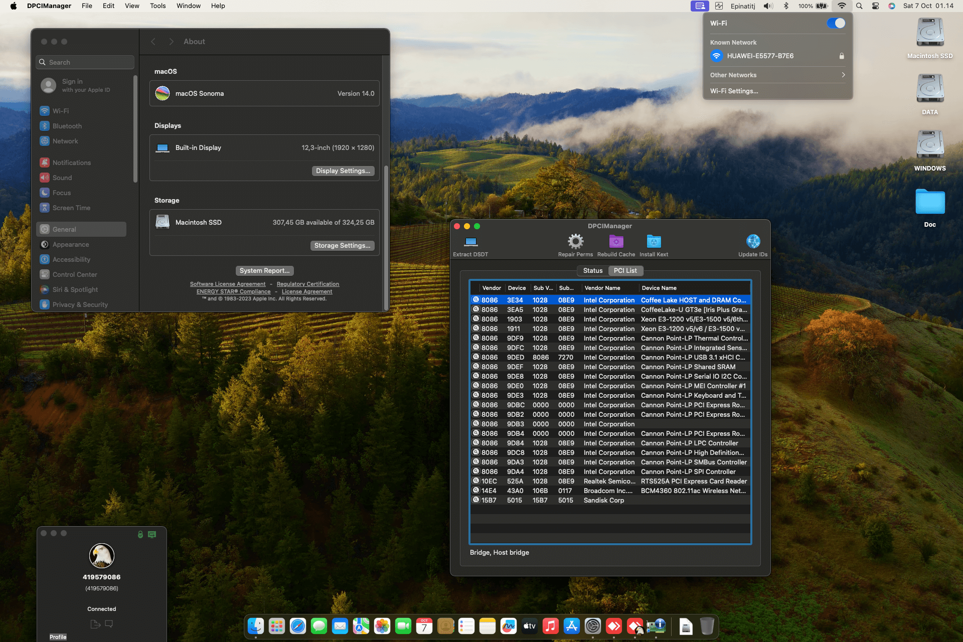Click the System Report button
Image resolution: width=963 pixels, height=642 pixels.
click(264, 270)
